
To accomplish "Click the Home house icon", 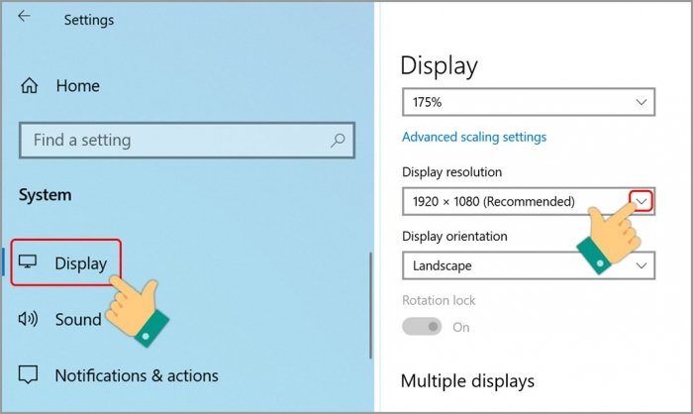I will [x=30, y=86].
